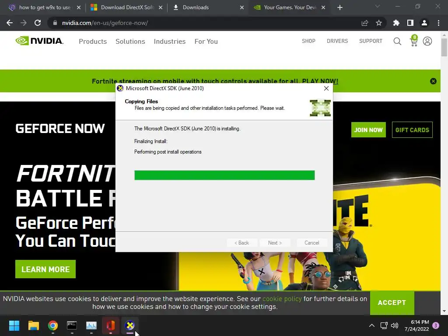Accept the NVIDIA cookie notice
The height and width of the screenshot is (336, 448).
[392, 303]
